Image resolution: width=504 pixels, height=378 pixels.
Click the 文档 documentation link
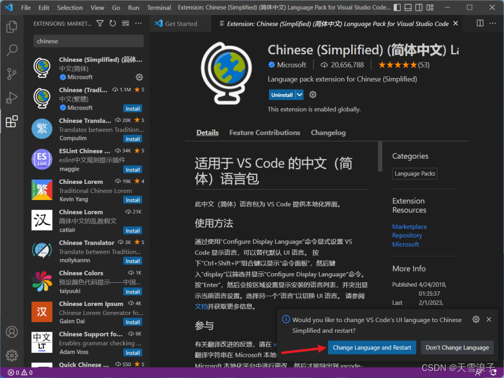click(201, 306)
